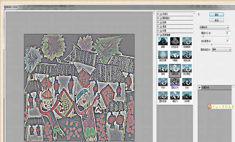Open the brush type (画笔类型) dropdown

pos(222,50)
